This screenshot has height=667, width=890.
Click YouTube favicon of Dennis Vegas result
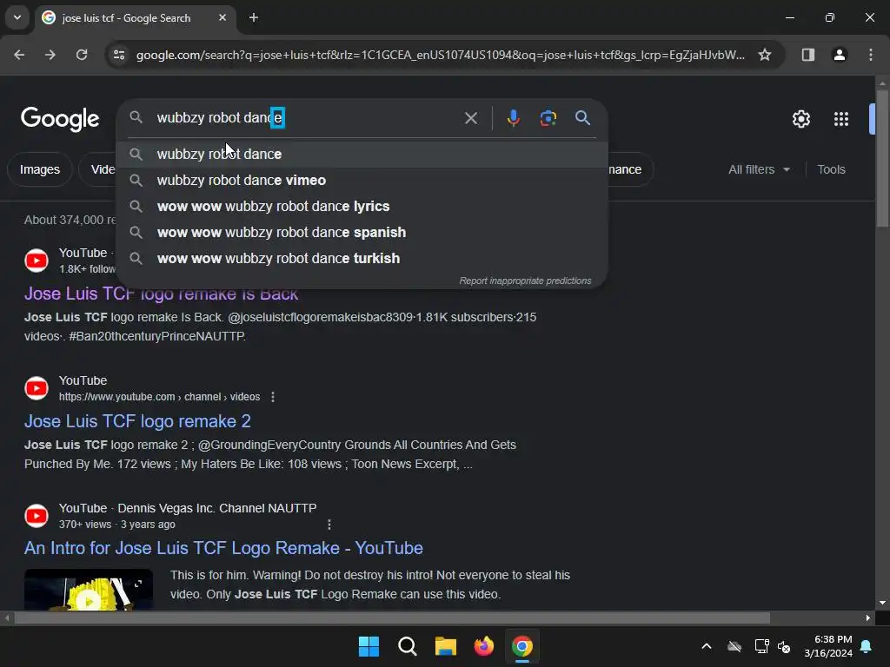(37, 516)
